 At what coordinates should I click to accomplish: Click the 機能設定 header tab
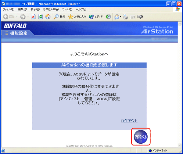coord(16,33)
